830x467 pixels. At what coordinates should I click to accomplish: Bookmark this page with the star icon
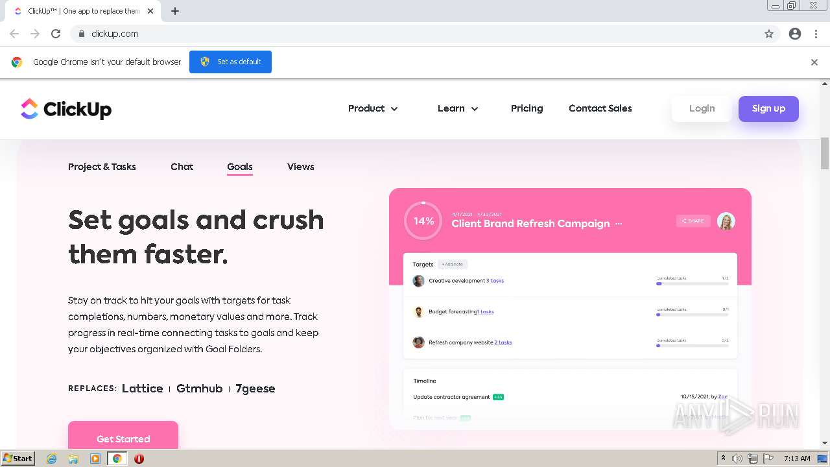pos(769,34)
